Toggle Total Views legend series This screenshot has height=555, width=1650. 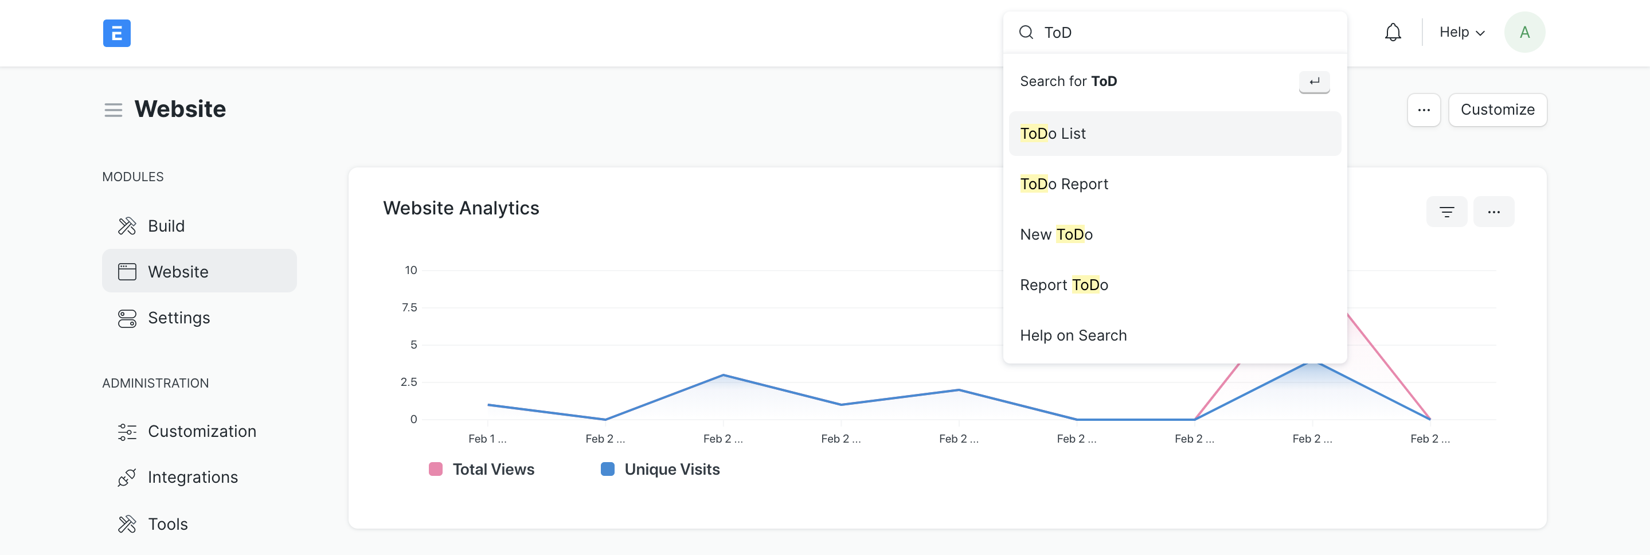coord(482,470)
